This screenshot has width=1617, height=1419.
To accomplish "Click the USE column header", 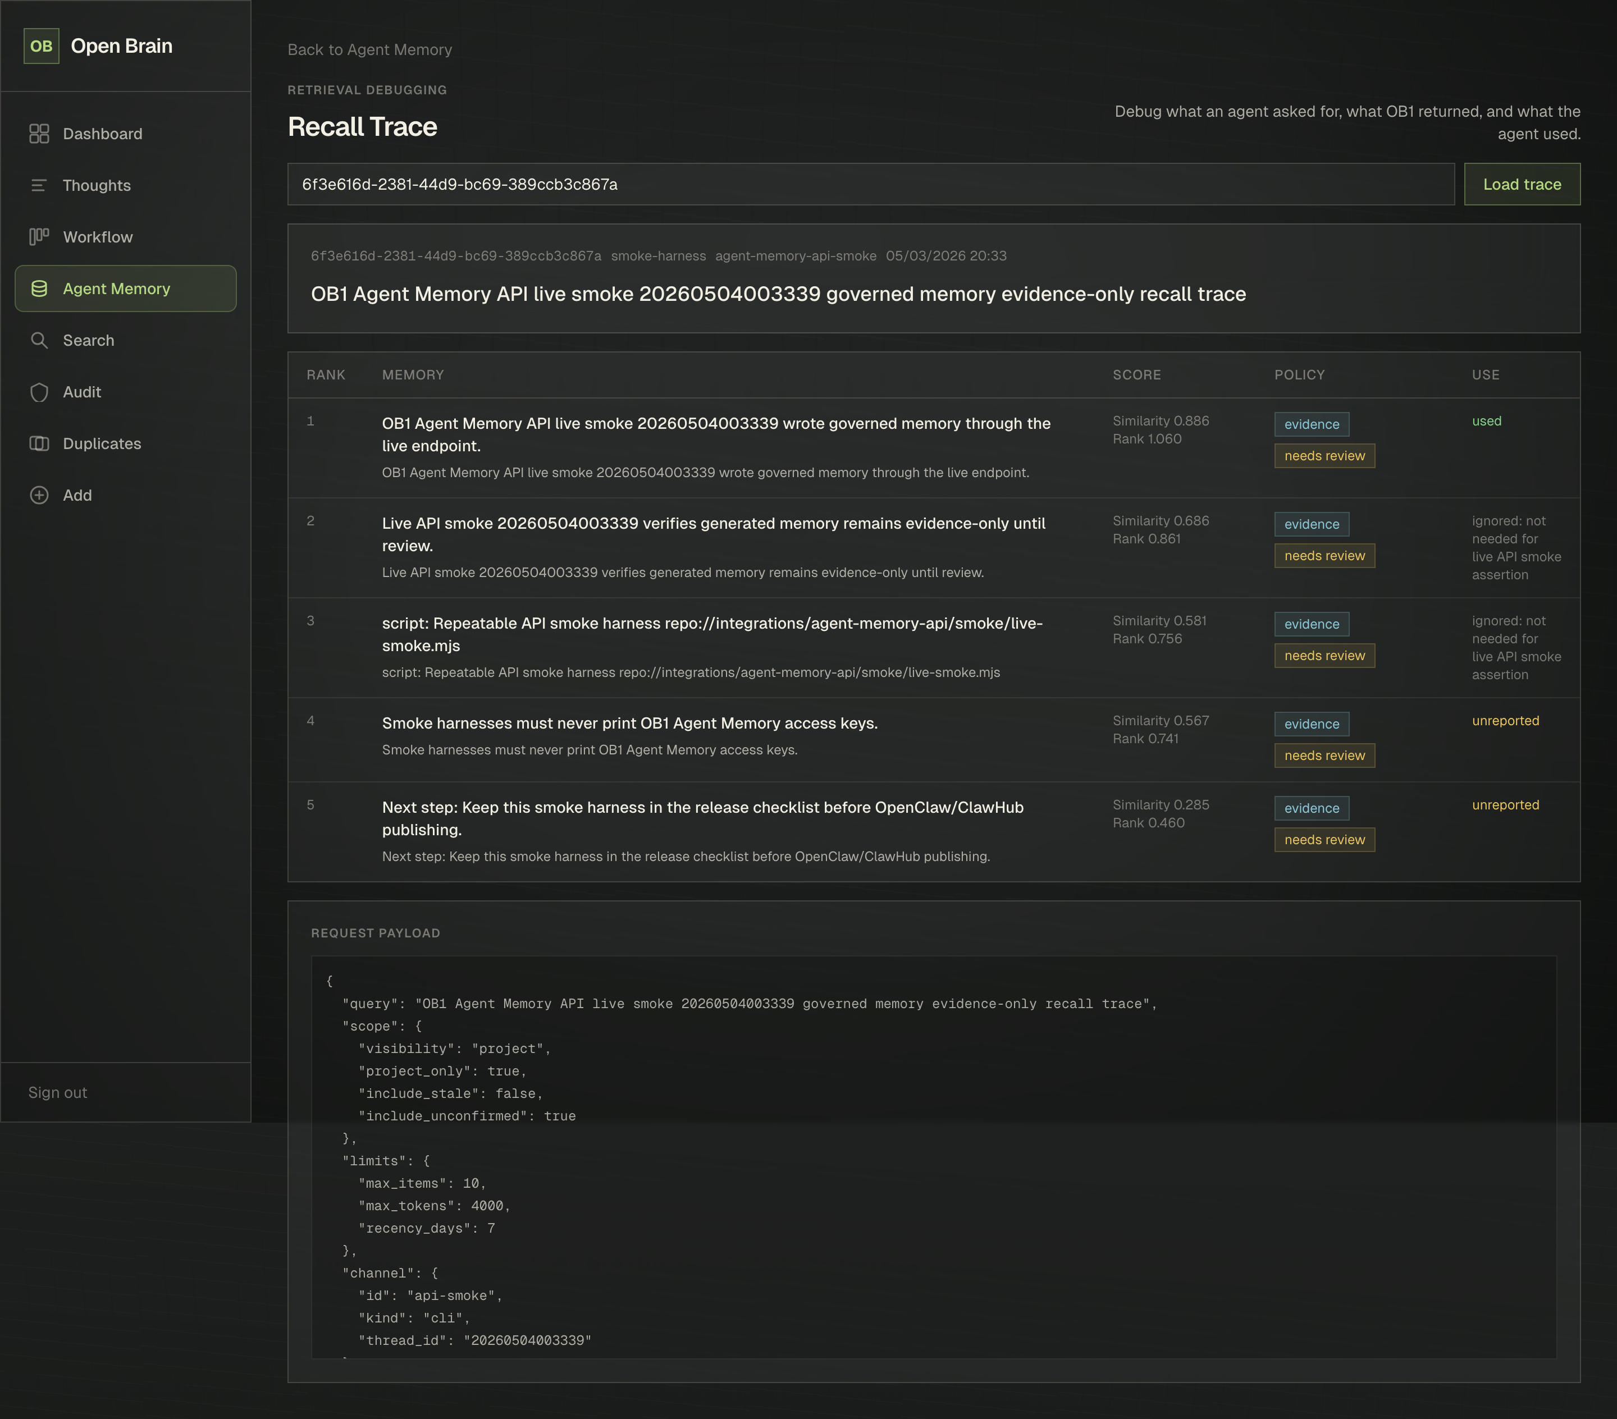I will [x=1486, y=375].
